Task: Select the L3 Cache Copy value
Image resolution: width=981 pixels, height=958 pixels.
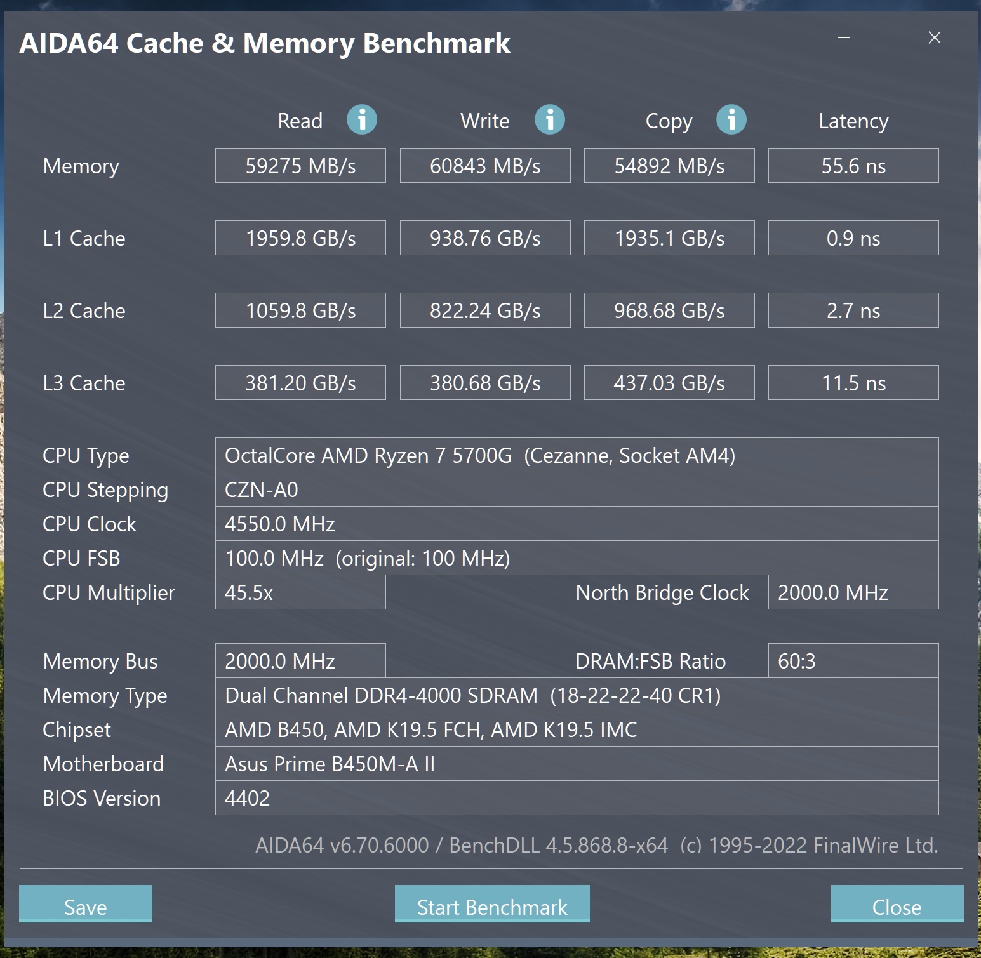Action: point(669,383)
